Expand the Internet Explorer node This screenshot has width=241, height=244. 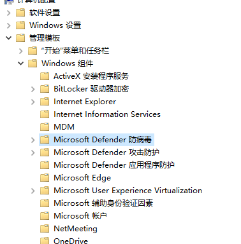33,102
